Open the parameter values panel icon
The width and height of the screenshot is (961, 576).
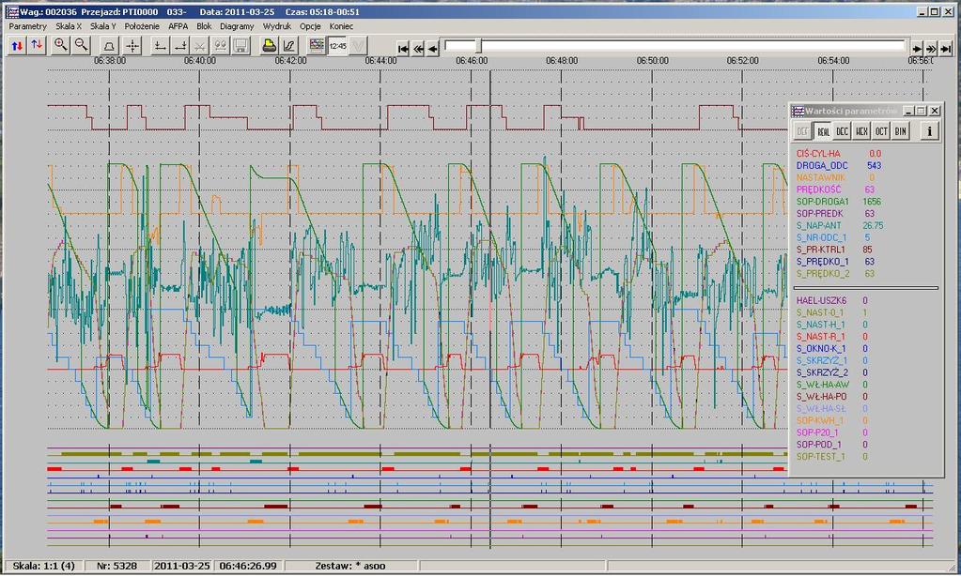pos(317,45)
